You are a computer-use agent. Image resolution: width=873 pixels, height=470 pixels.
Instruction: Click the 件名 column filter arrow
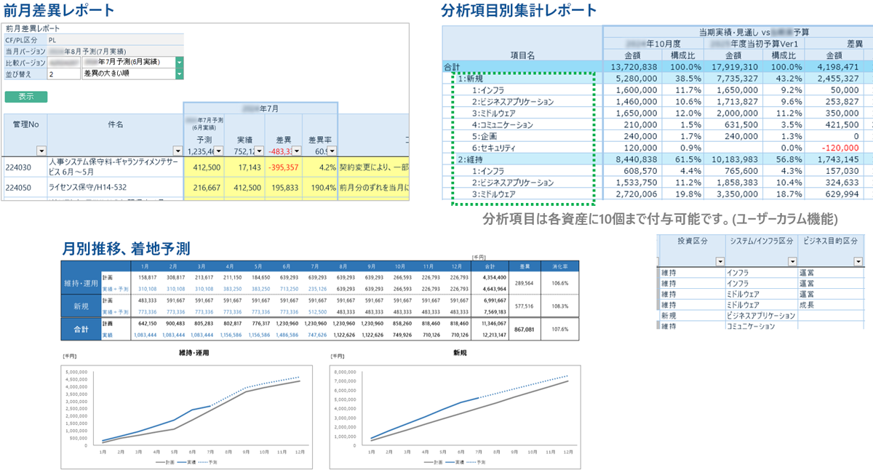pos(178,151)
